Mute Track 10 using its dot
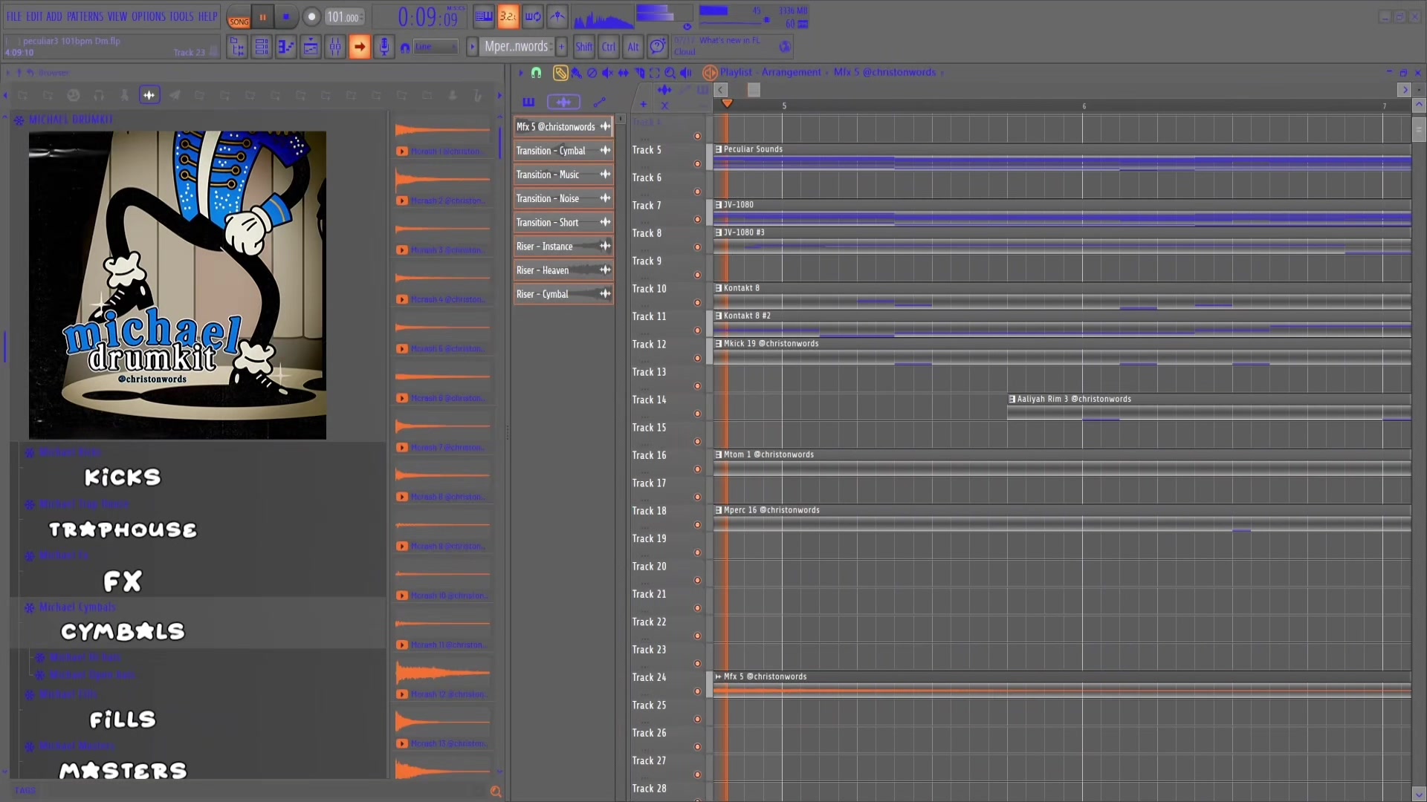 697,302
